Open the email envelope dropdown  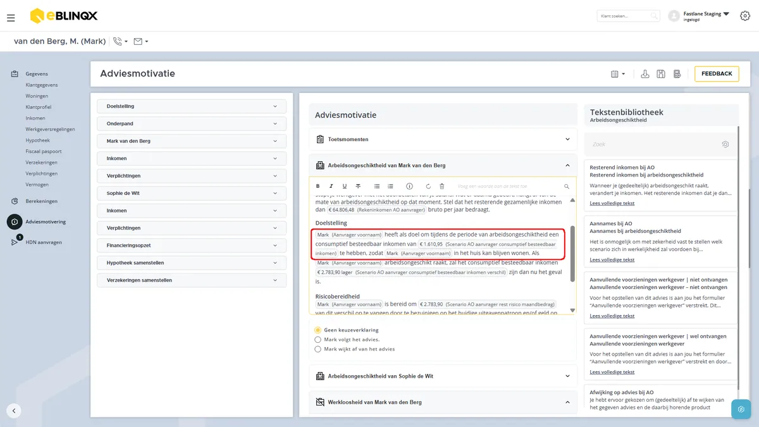point(141,42)
